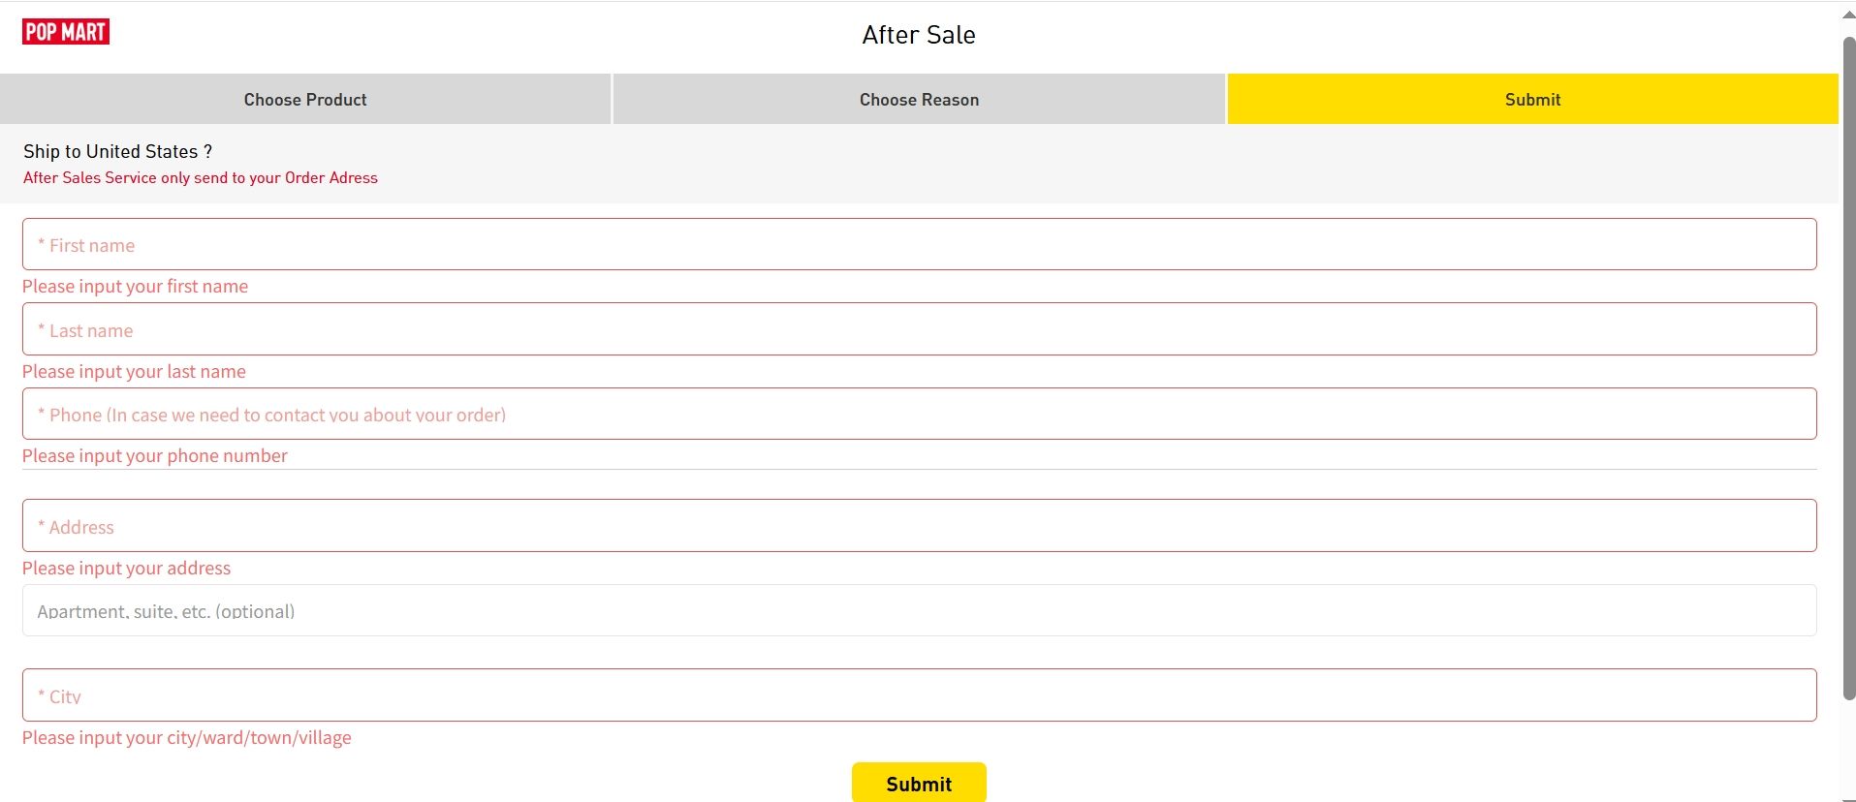This screenshot has height=802, width=1856.
Task: Click the City input field
Action: click(919, 695)
